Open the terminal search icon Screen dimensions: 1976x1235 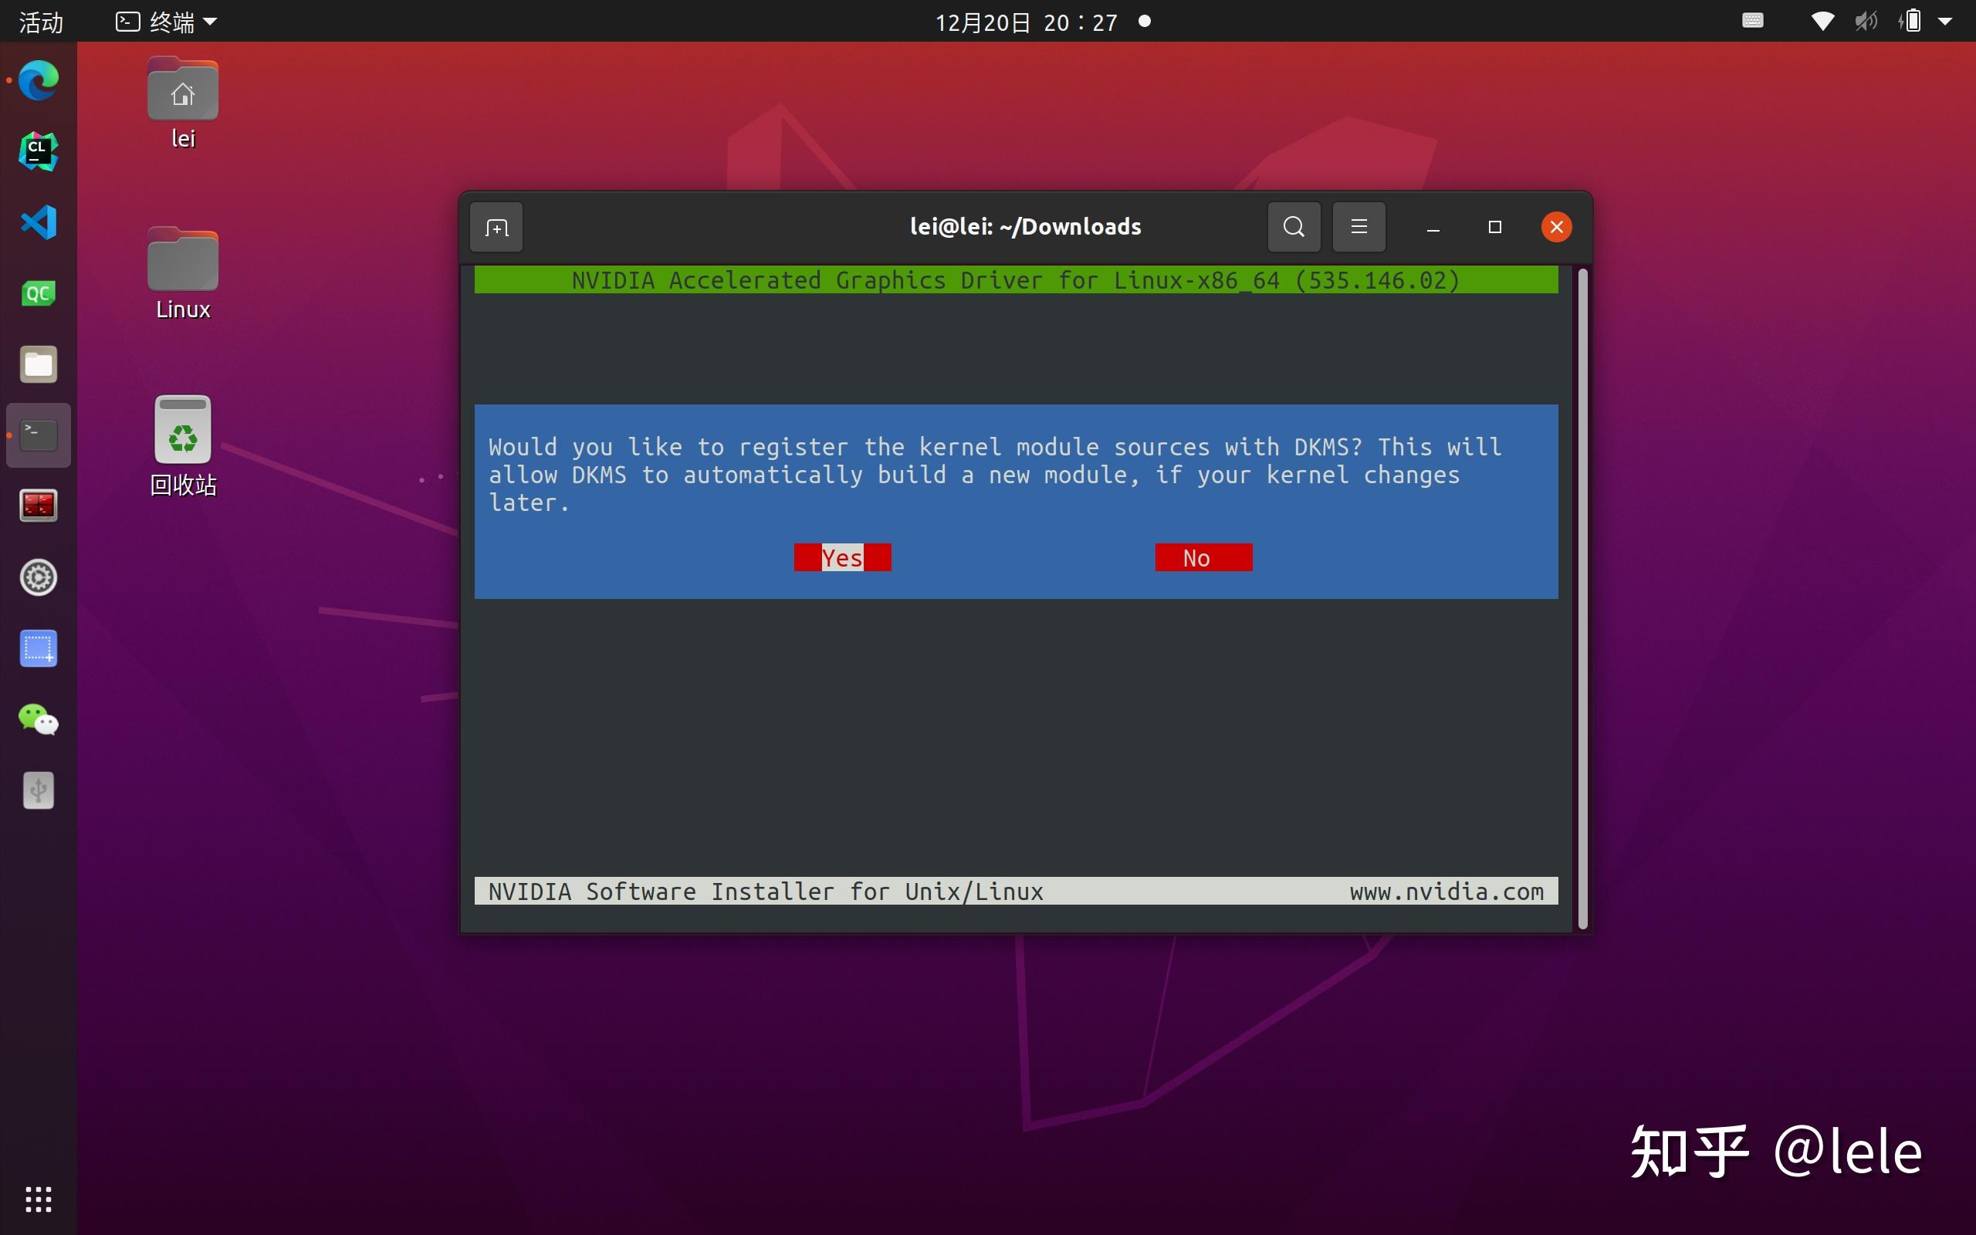coord(1294,227)
